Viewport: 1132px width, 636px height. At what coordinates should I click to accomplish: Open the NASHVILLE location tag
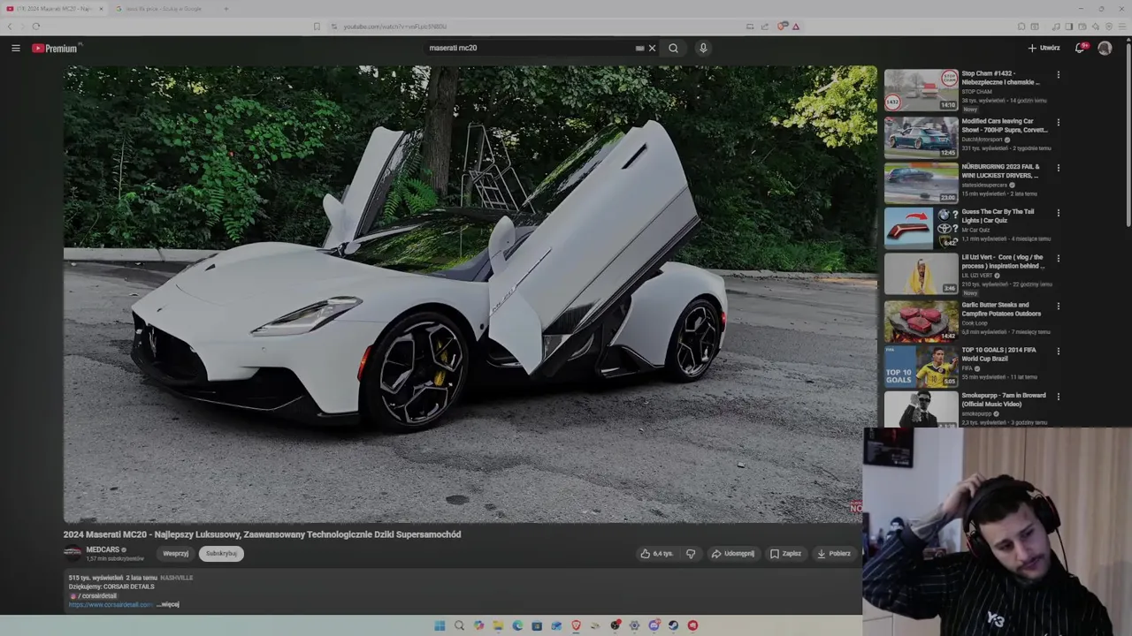[176, 578]
